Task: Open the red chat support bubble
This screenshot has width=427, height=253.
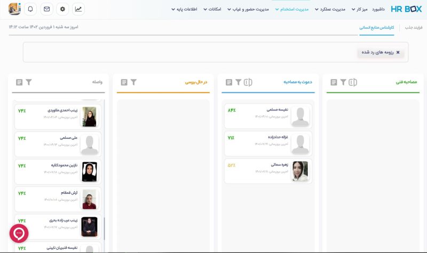Action: (19, 233)
